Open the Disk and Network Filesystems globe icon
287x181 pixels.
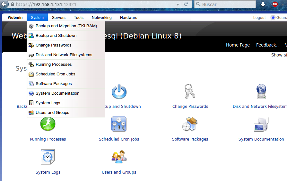pos(261,92)
